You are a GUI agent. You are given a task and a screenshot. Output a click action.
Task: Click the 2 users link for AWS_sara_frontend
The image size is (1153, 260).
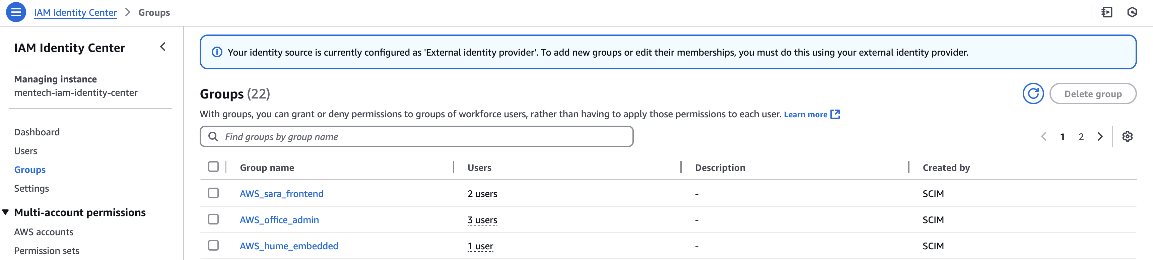pos(482,194)
